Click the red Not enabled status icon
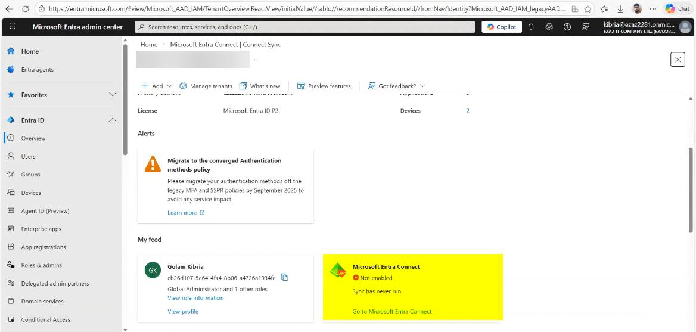 [356, 278]
